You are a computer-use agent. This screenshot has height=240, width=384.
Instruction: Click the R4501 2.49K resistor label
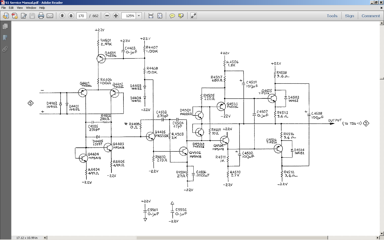point(106,42)
